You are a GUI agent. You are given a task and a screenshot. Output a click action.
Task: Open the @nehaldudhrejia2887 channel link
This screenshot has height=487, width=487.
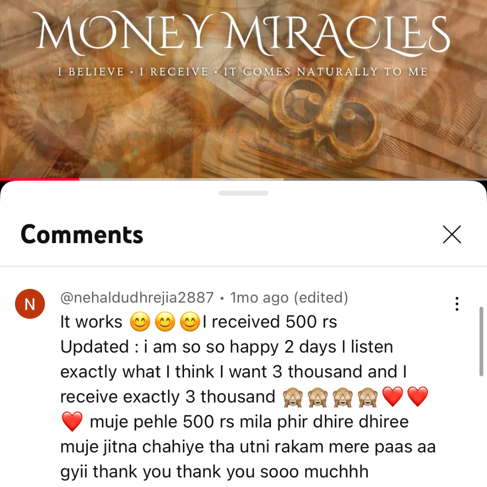point(137,298)
